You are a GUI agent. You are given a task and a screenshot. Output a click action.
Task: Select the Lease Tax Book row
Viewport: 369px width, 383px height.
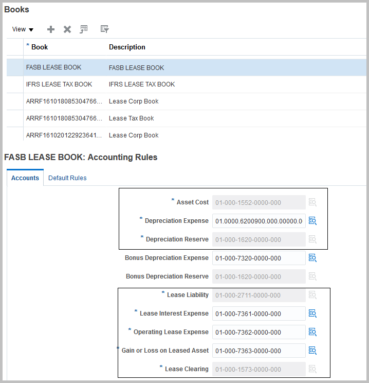tap(187, 118)
